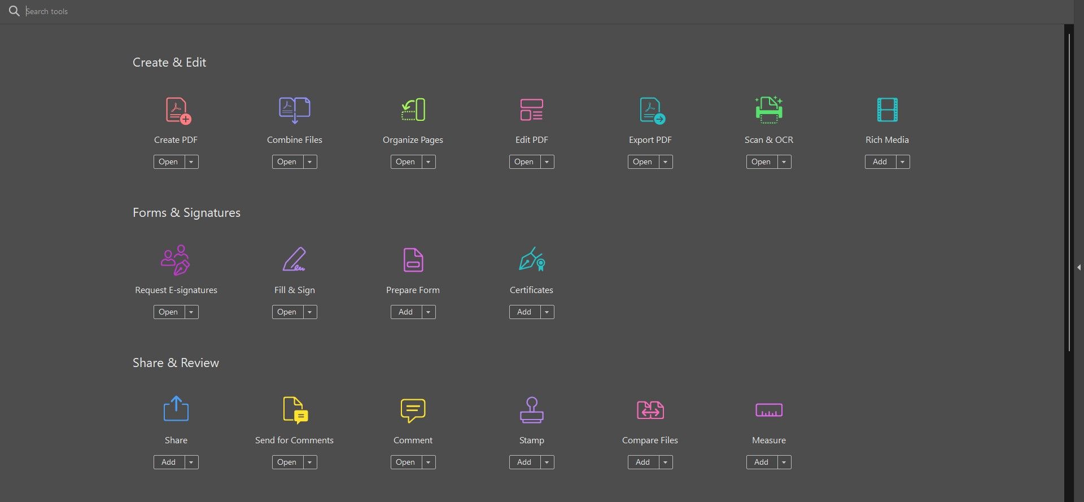
Task: Click the Comment speech bubble icon
Action: click(x=413, y=411)
